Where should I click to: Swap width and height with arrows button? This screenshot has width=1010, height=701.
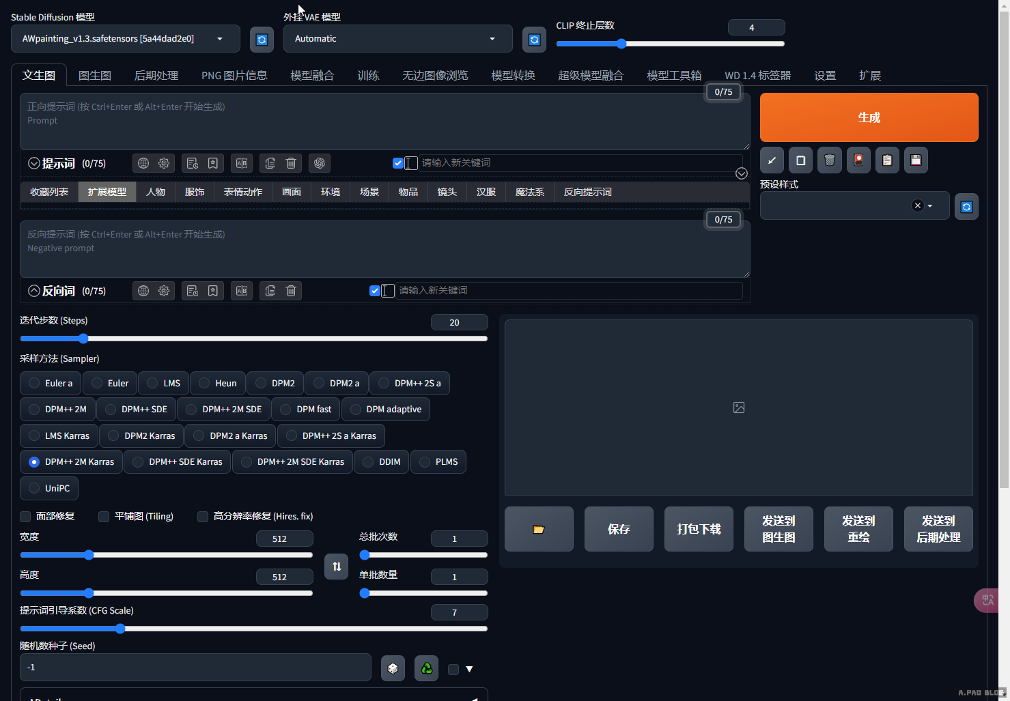337,567
